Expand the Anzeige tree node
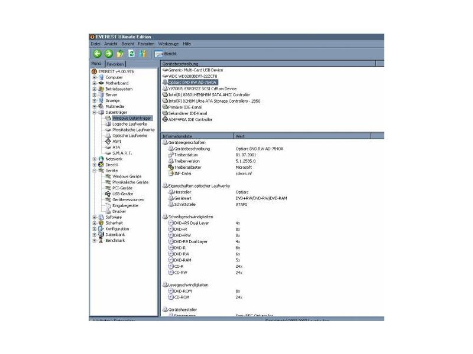 pos(95,100)
